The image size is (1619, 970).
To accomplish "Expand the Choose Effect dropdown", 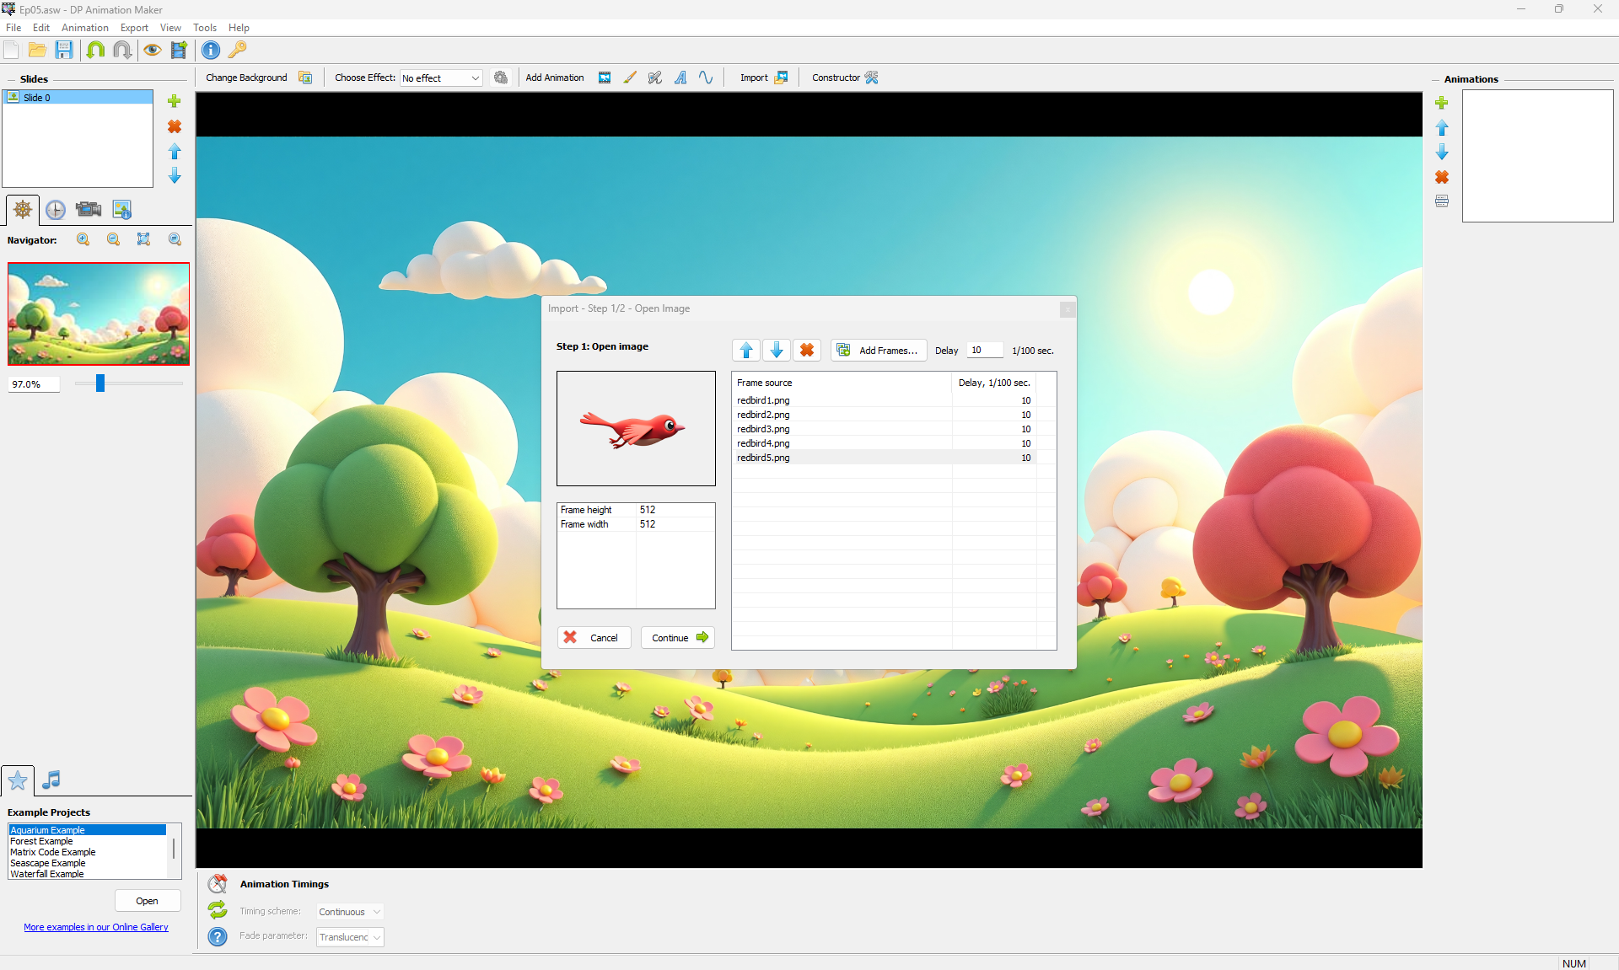I will pyautogui.click(x=475, y=78).
